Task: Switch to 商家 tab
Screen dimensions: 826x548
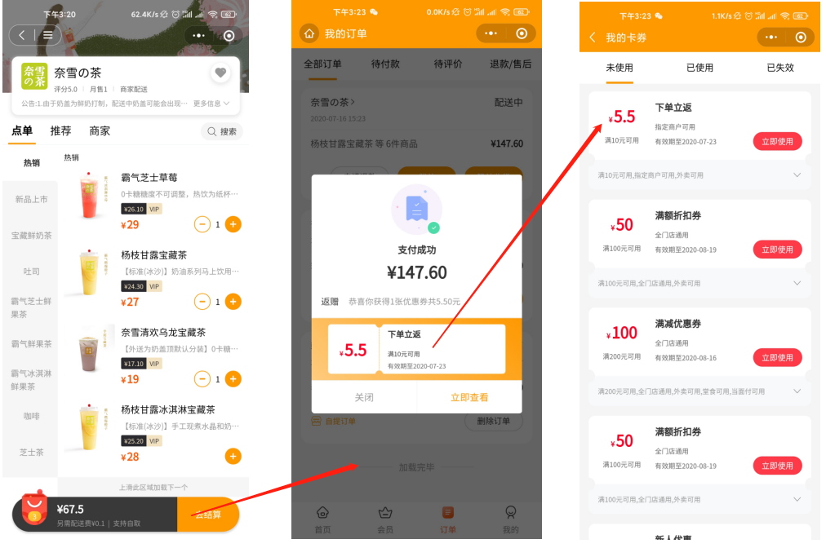Action: (x=100, y=130)
